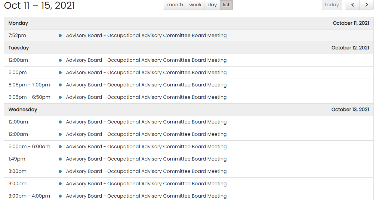Select the list view button
The height and width of the screenshot is (200, 376).
226,5
